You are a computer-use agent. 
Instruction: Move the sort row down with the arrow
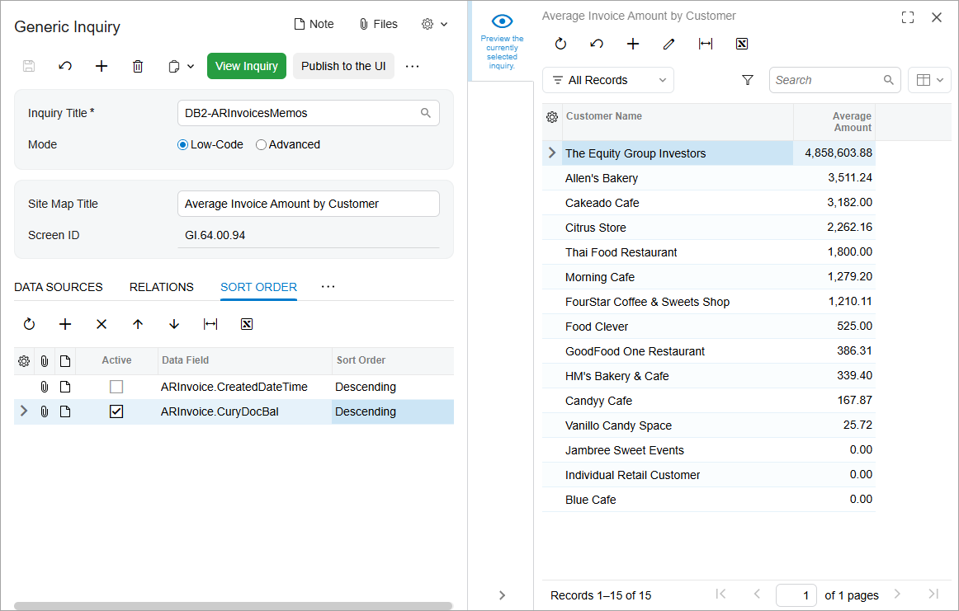[x=174, y=325]
